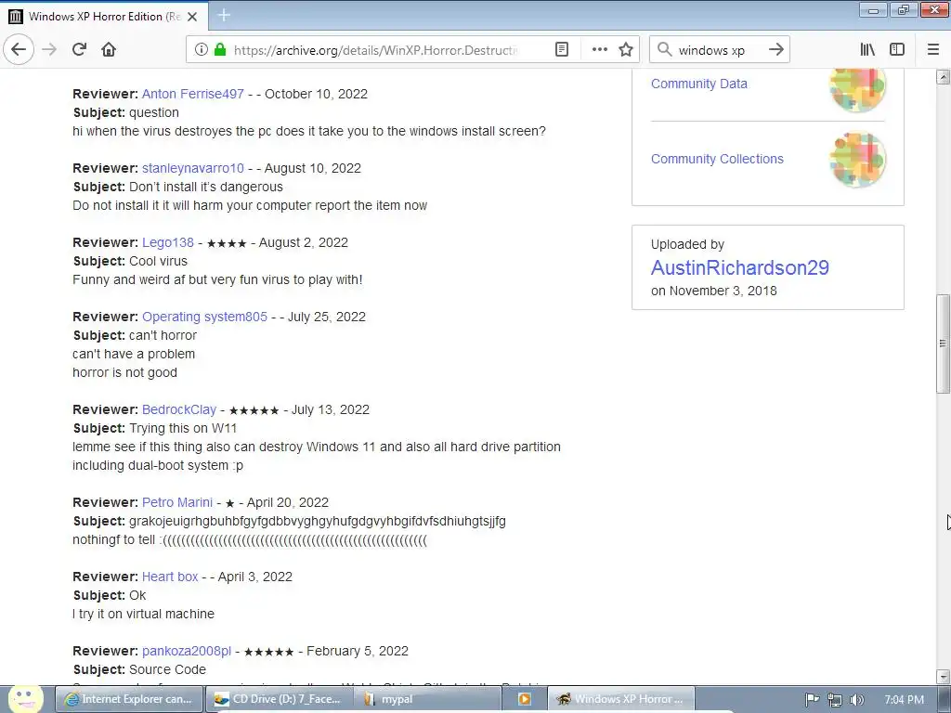Click the flag icon in system tray

click(812, 700)
